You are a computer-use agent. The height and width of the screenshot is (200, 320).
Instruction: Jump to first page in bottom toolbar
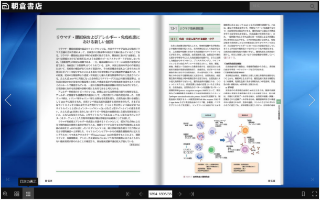(129, 194)
